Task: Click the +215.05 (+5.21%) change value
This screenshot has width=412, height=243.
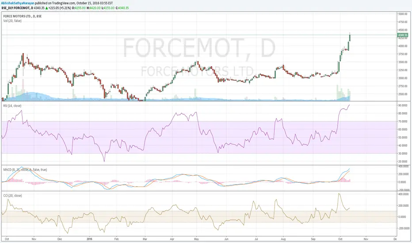Action: click(60, 8)
